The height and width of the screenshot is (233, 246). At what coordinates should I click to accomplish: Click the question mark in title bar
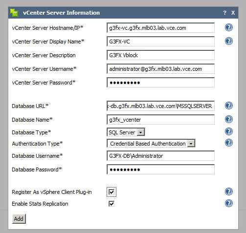click(x=225, y=13)
